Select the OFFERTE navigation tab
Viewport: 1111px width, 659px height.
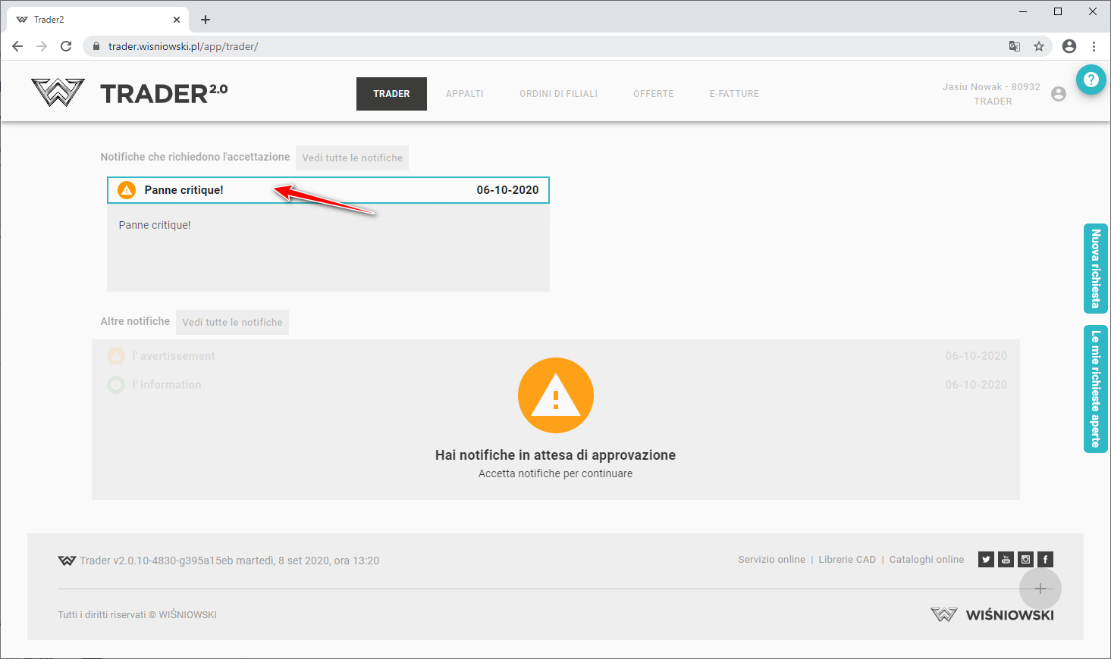653,94
